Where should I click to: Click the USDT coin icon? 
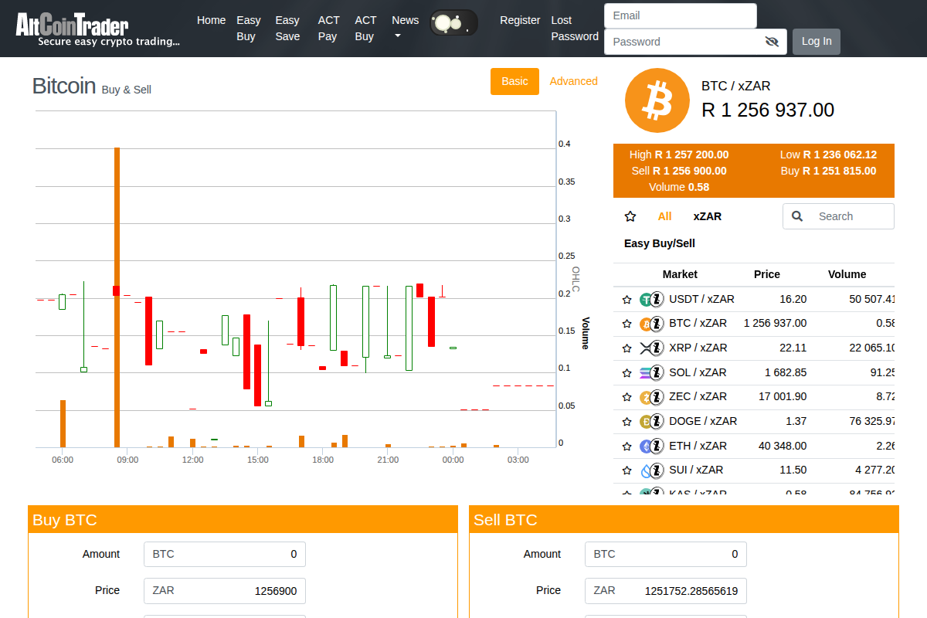tap(647, 300)
